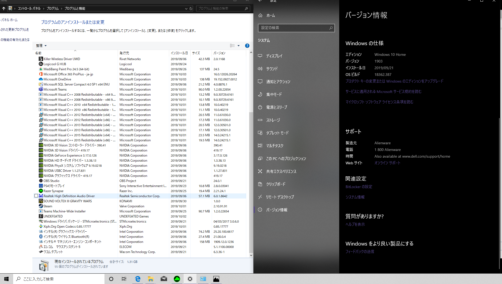Screen dimensions: 502x284
Task: Click the blue help question mark icon
Action: pos(247,46)
